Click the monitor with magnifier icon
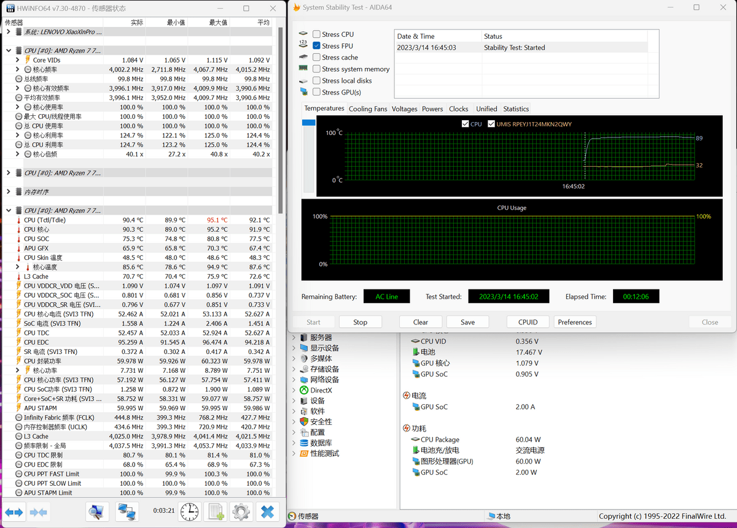Screen dimensions: 737x528 [97, 511]
